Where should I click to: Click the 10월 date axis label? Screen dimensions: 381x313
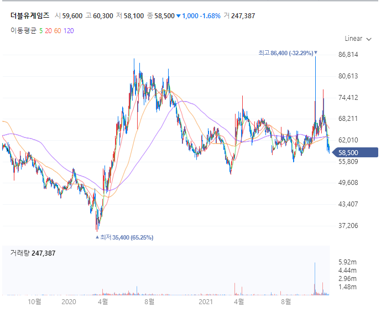pos(34,302)
